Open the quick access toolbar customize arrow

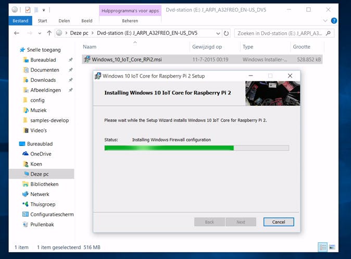coord(44,10)
